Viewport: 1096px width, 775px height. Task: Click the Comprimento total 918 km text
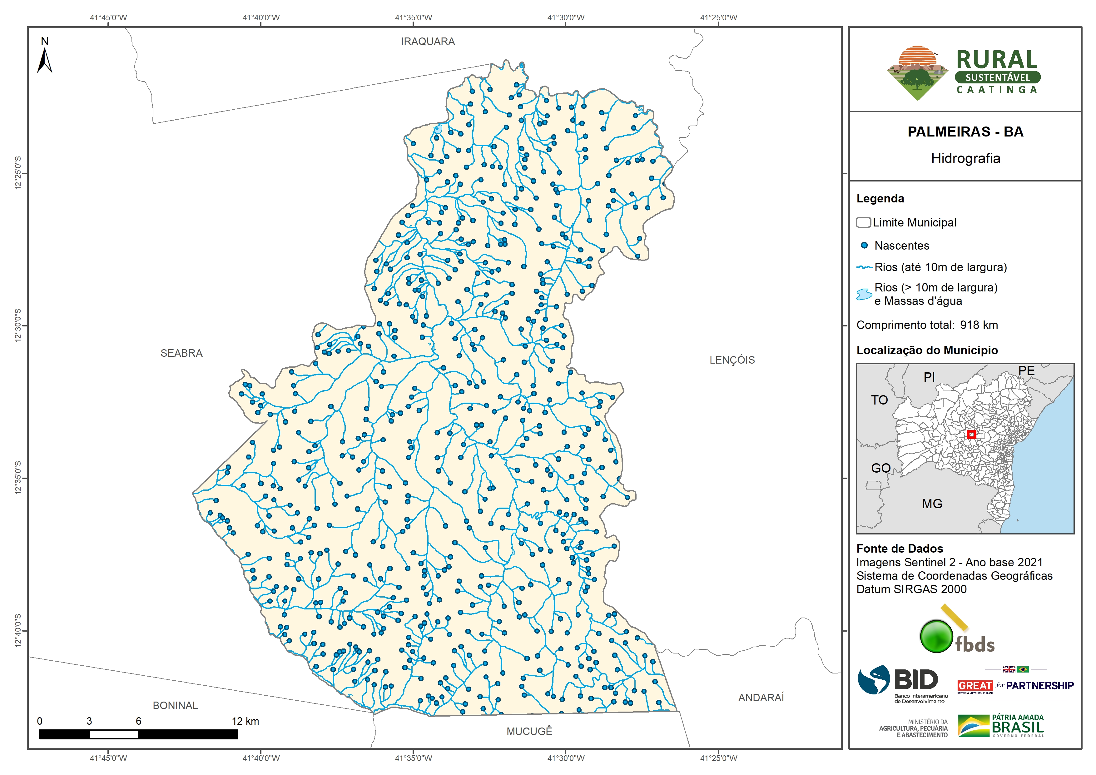click(926, 325)
